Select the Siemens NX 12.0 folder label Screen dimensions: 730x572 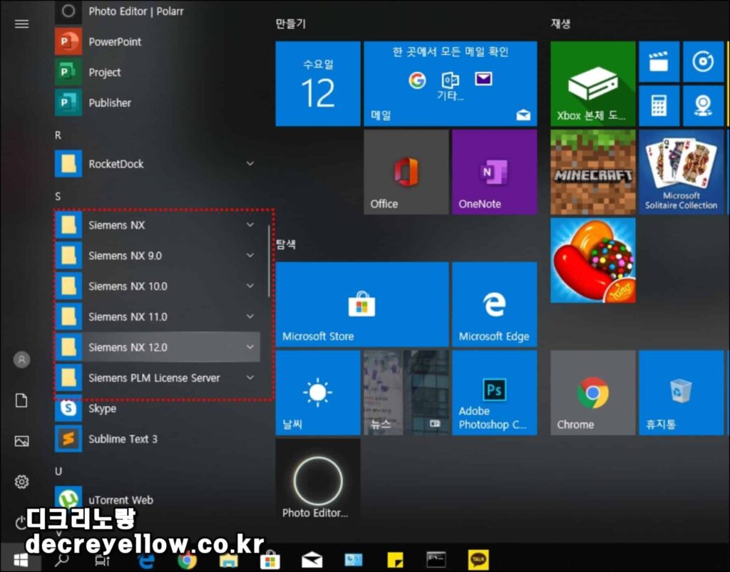(x=128, y=348)
